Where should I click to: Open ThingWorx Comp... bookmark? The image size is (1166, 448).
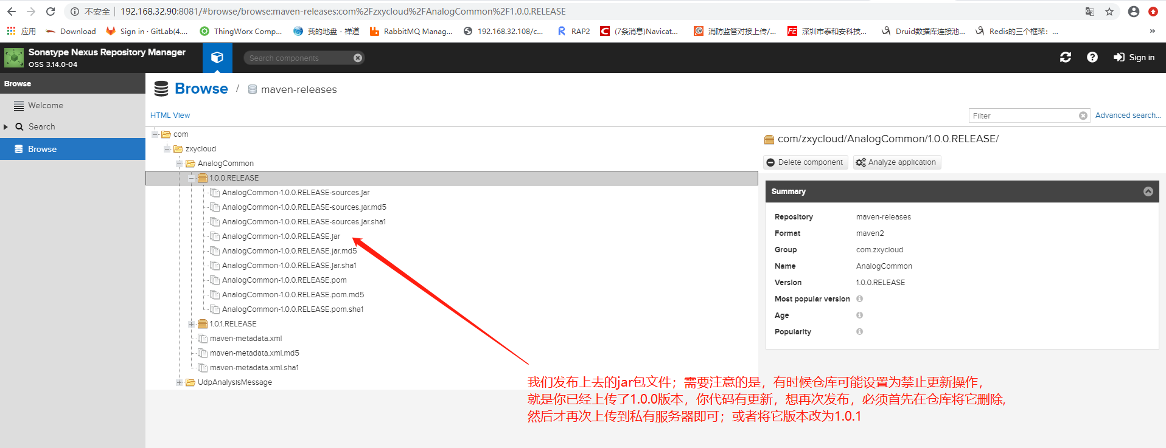pos(241,31)
